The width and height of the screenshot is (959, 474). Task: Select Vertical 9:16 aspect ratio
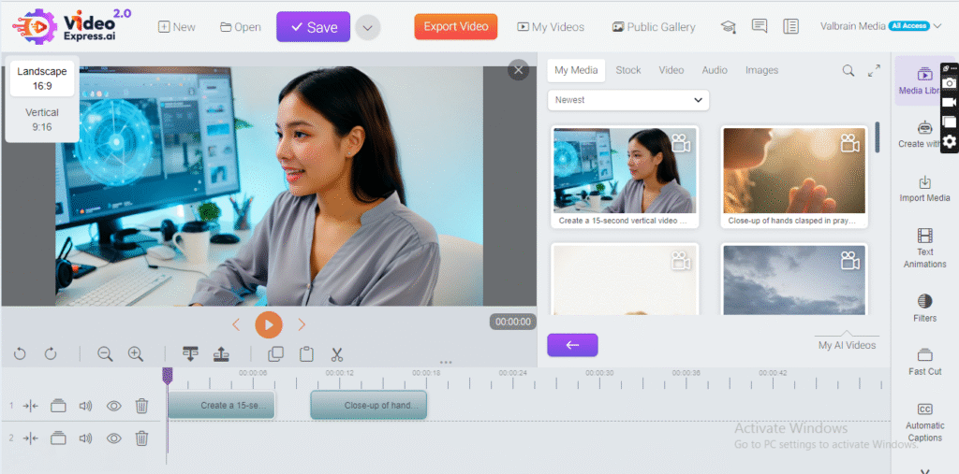click(41, 120)
